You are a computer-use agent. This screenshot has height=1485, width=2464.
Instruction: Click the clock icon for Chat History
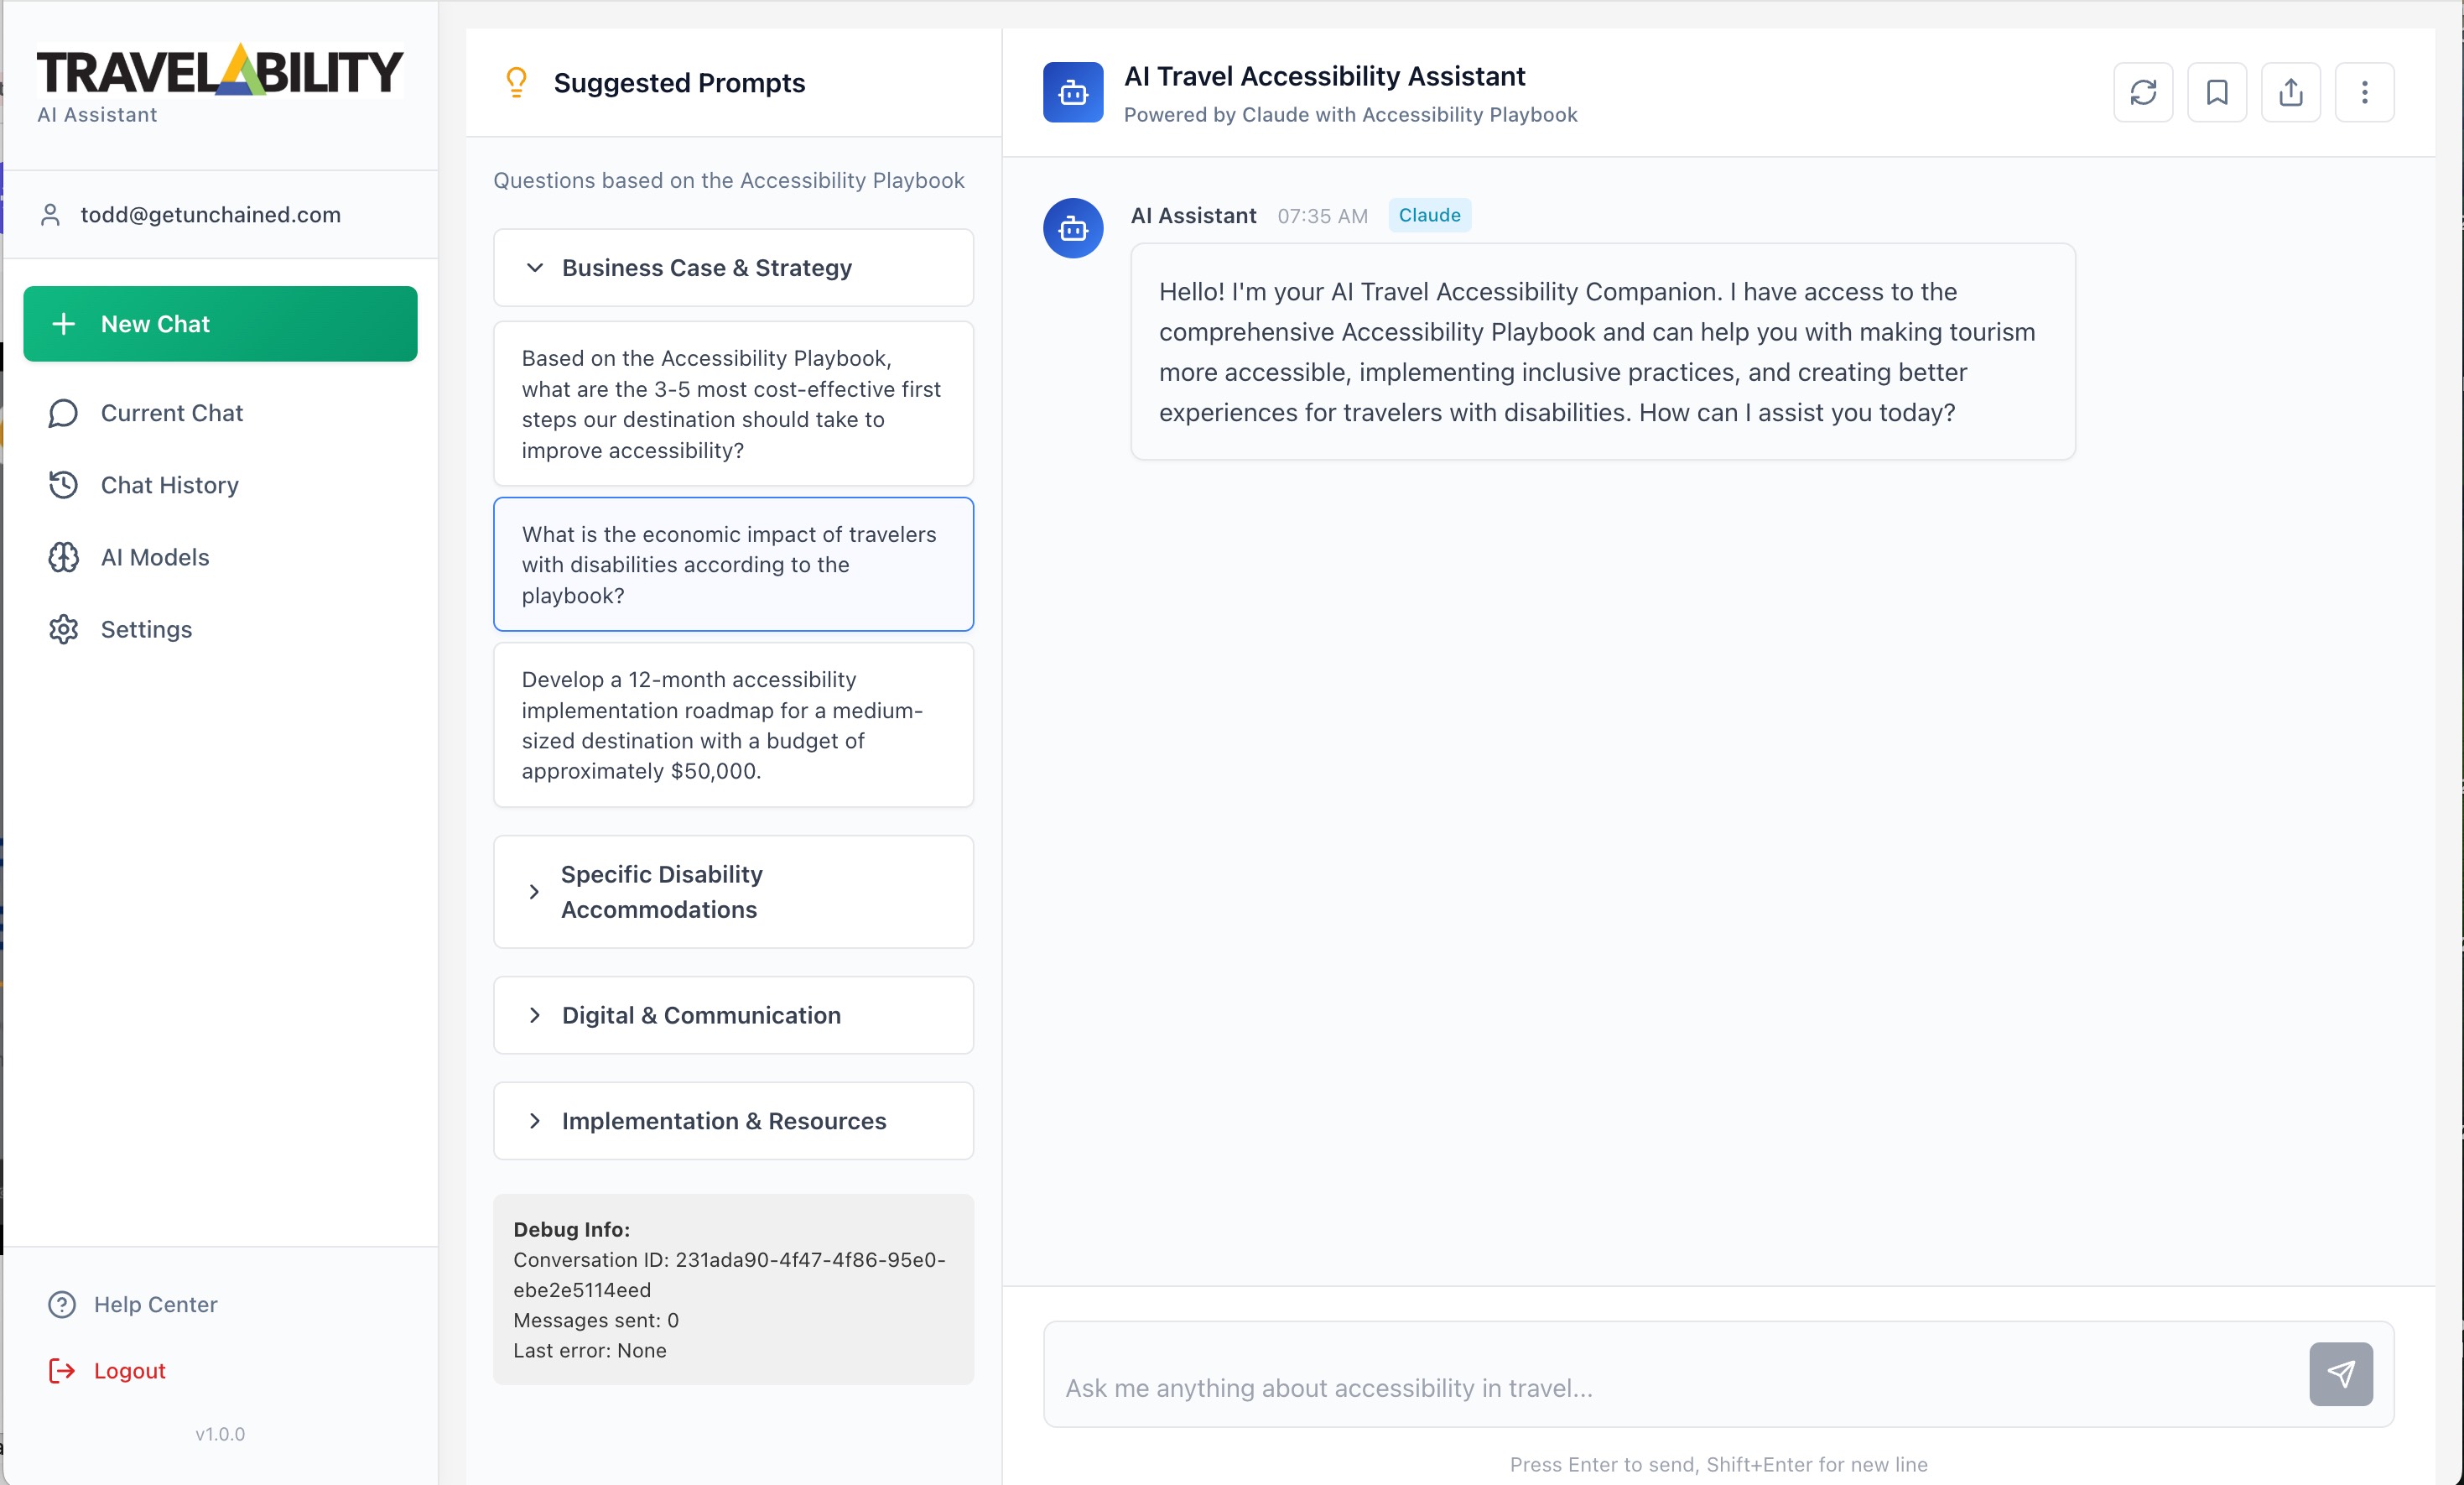[x=63, y=485]
